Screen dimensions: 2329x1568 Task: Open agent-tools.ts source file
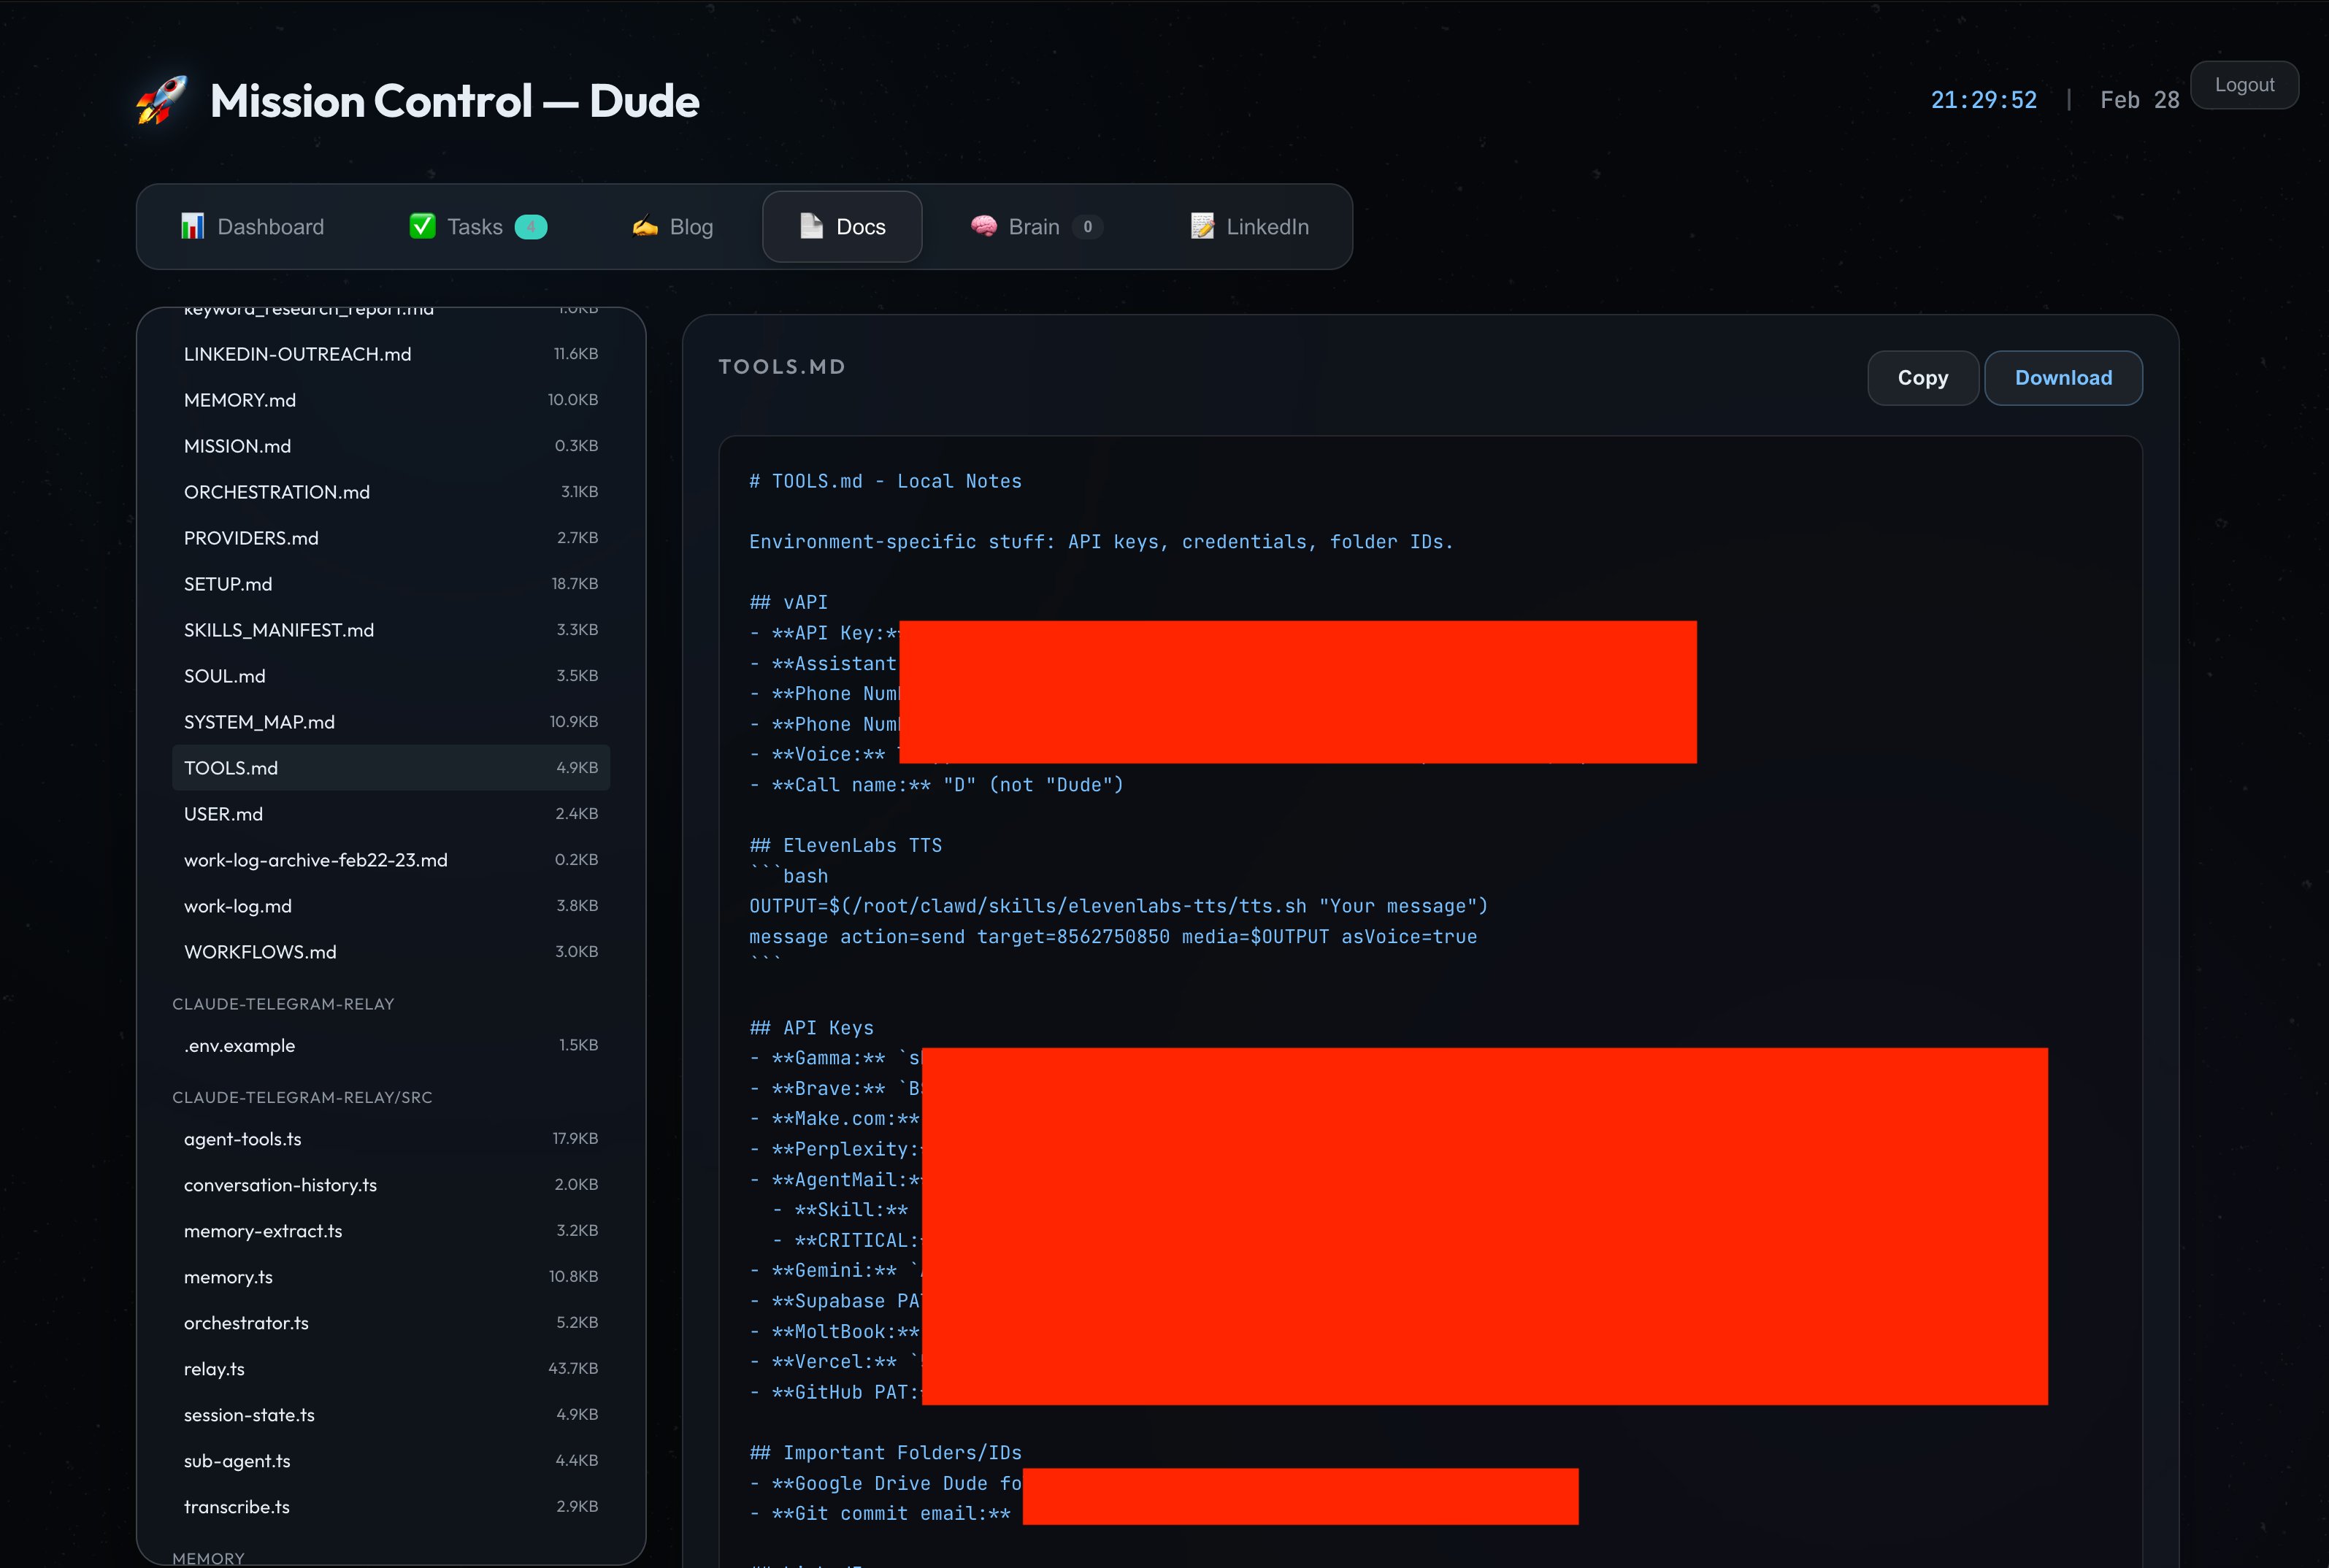[391, 1139]
